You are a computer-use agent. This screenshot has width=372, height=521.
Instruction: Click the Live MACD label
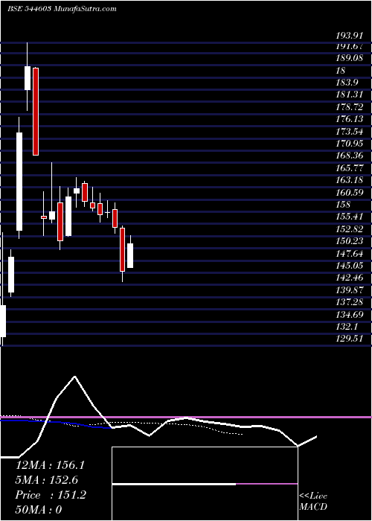pyautogui.click(x=313, y=501)
